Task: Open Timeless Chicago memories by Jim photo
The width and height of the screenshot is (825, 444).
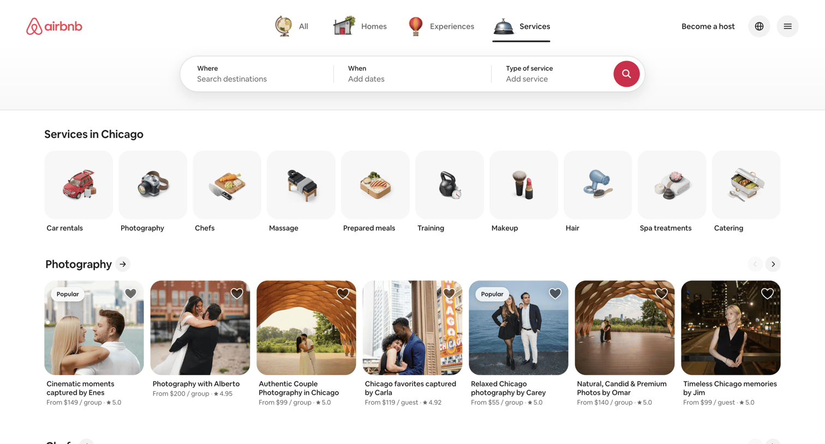Action: pyautogui.click(x=731, y=328)
